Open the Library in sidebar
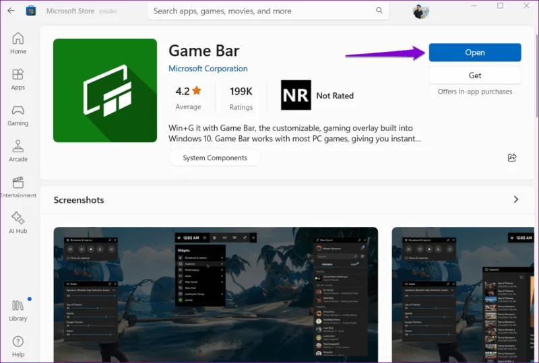539x363 pixels. 18,310
